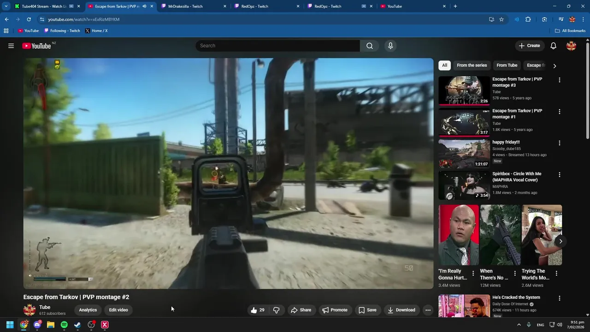Image resolution: width=590 pixels, height=332 pixels.
Task: Bookmark this page with the star
Action: 501,19
